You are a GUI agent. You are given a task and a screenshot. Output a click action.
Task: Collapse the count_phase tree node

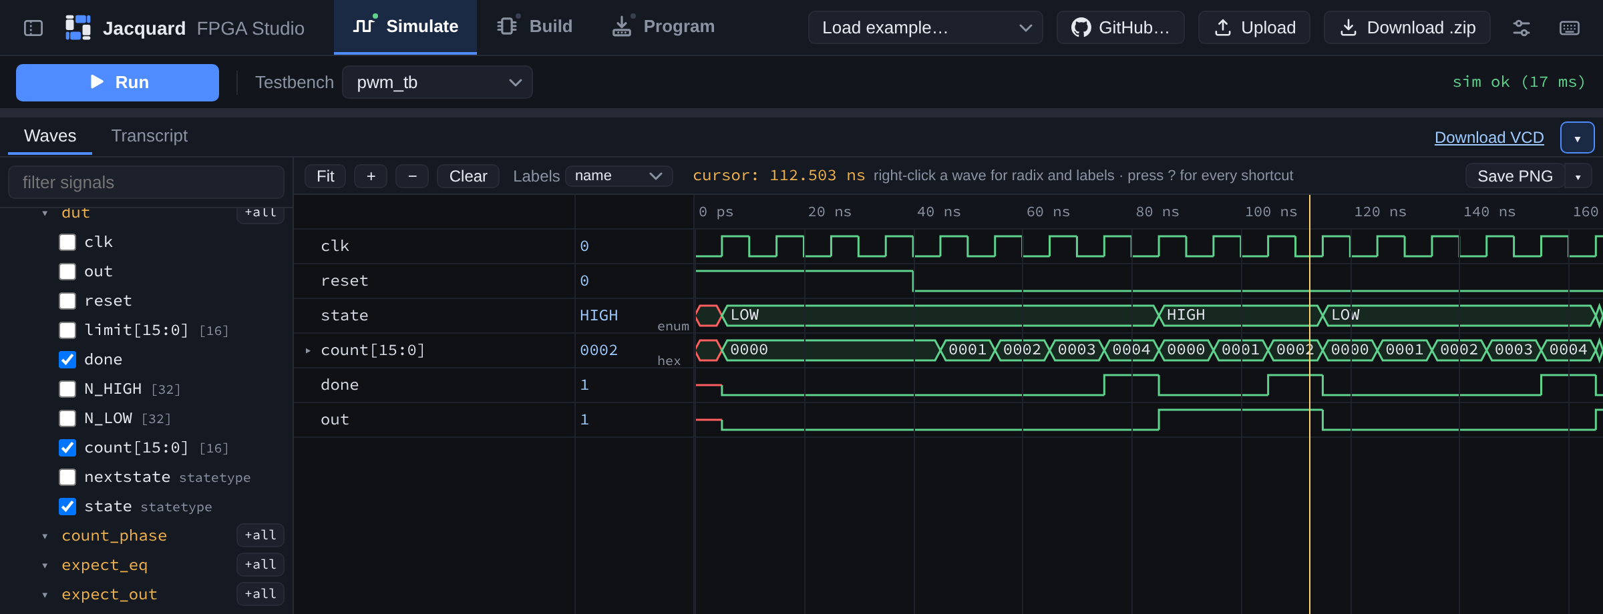click(45, 536)
